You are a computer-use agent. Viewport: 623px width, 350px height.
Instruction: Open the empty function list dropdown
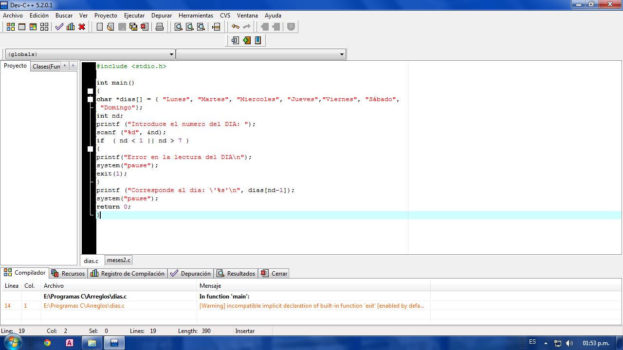[261, 54]
